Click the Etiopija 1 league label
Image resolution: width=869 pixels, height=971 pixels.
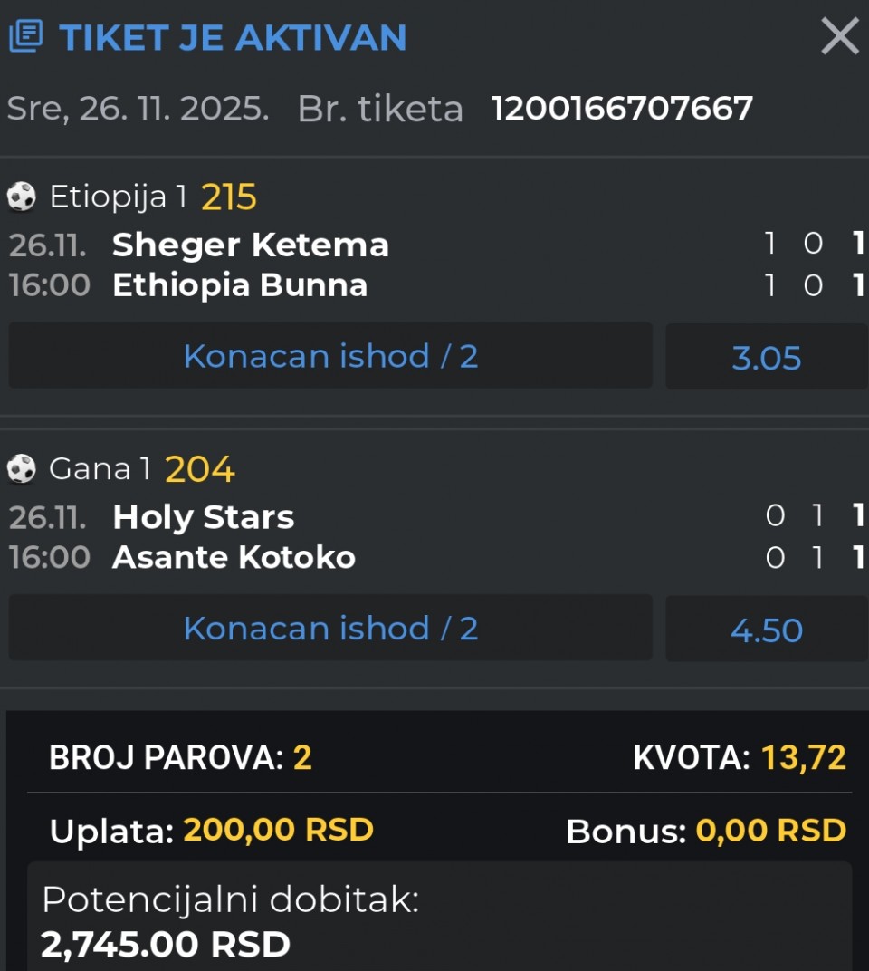(118, 197)
